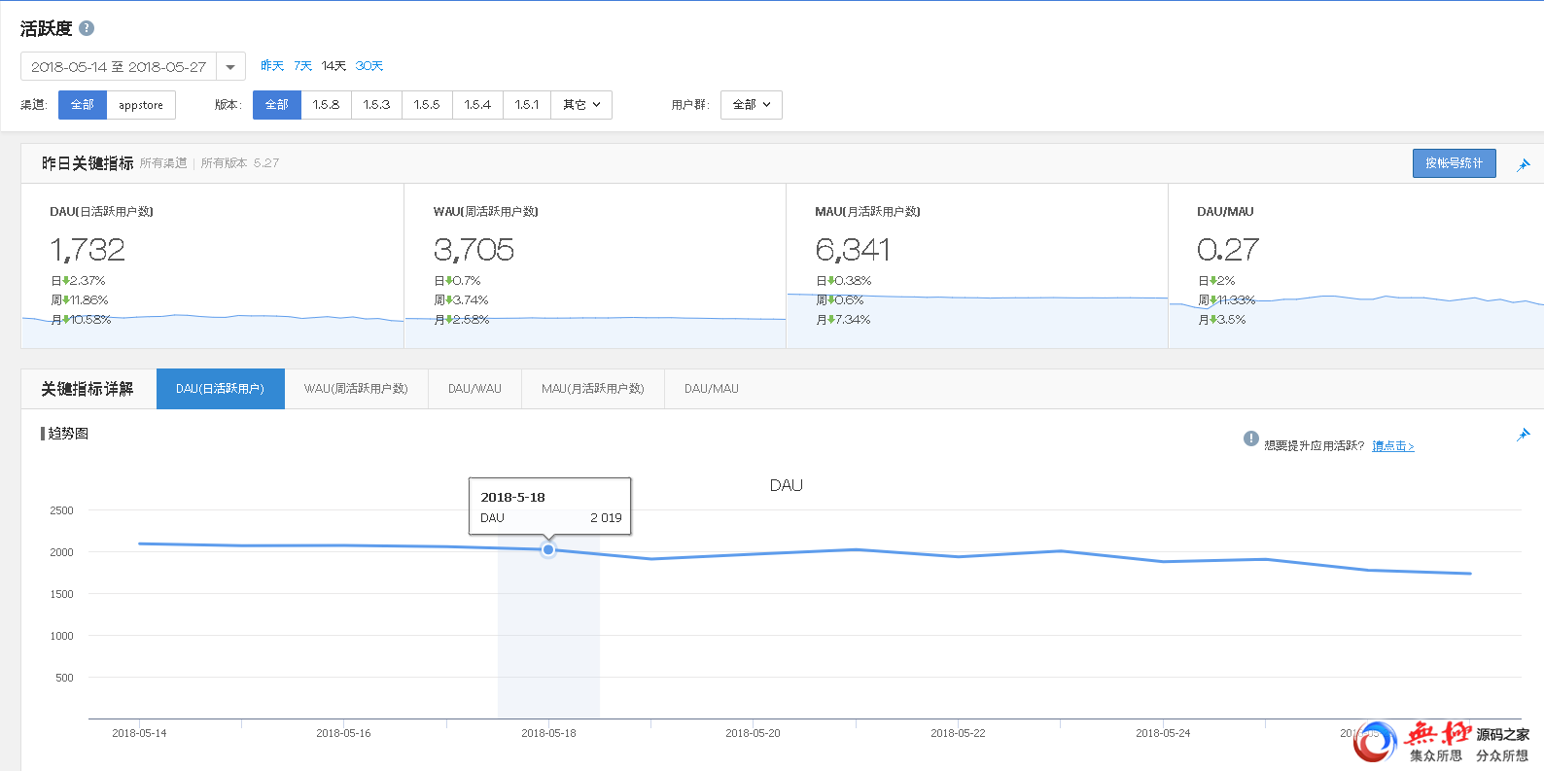This screenshot has height=771, width=1544.
Task: Pin the 昨日关键指标 panel
Action: [x=1524, y=164]
